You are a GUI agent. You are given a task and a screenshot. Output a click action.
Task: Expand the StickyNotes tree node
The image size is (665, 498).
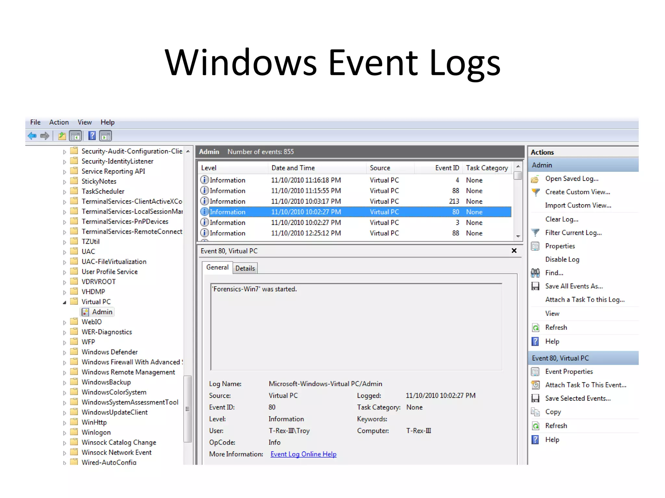pyautogui.click(x=64, y=182)
